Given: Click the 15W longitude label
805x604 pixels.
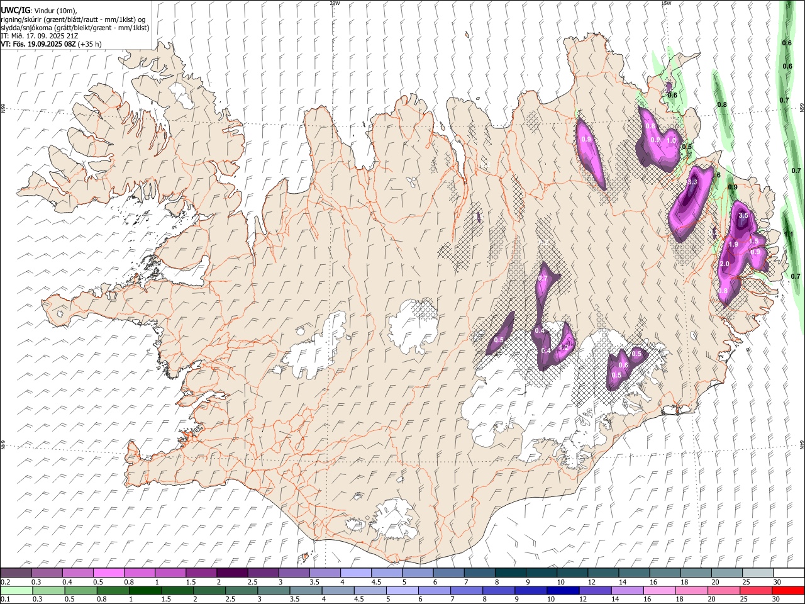Looking at the screenshot, I should tap(666, 3).
